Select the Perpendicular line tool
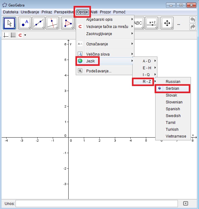The height and width of the screenshot is (209, 199). click(52, 23)
